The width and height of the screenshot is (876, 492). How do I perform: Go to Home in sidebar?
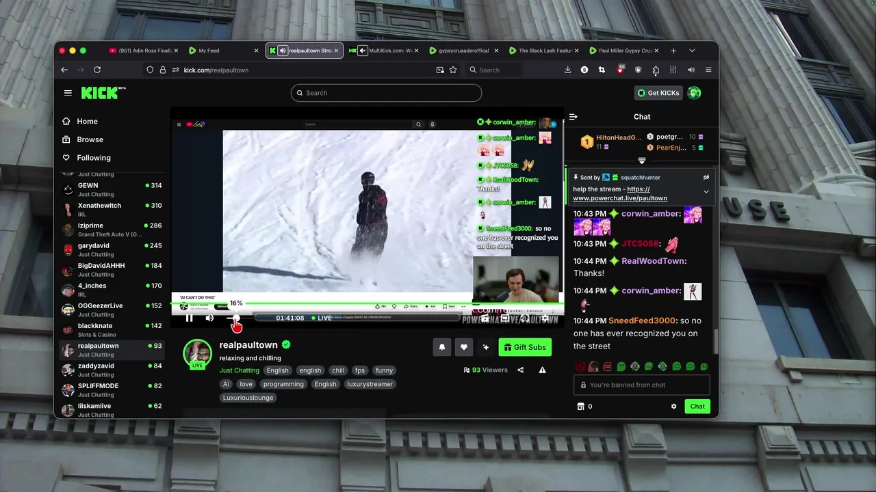click(x=87, y=121)
